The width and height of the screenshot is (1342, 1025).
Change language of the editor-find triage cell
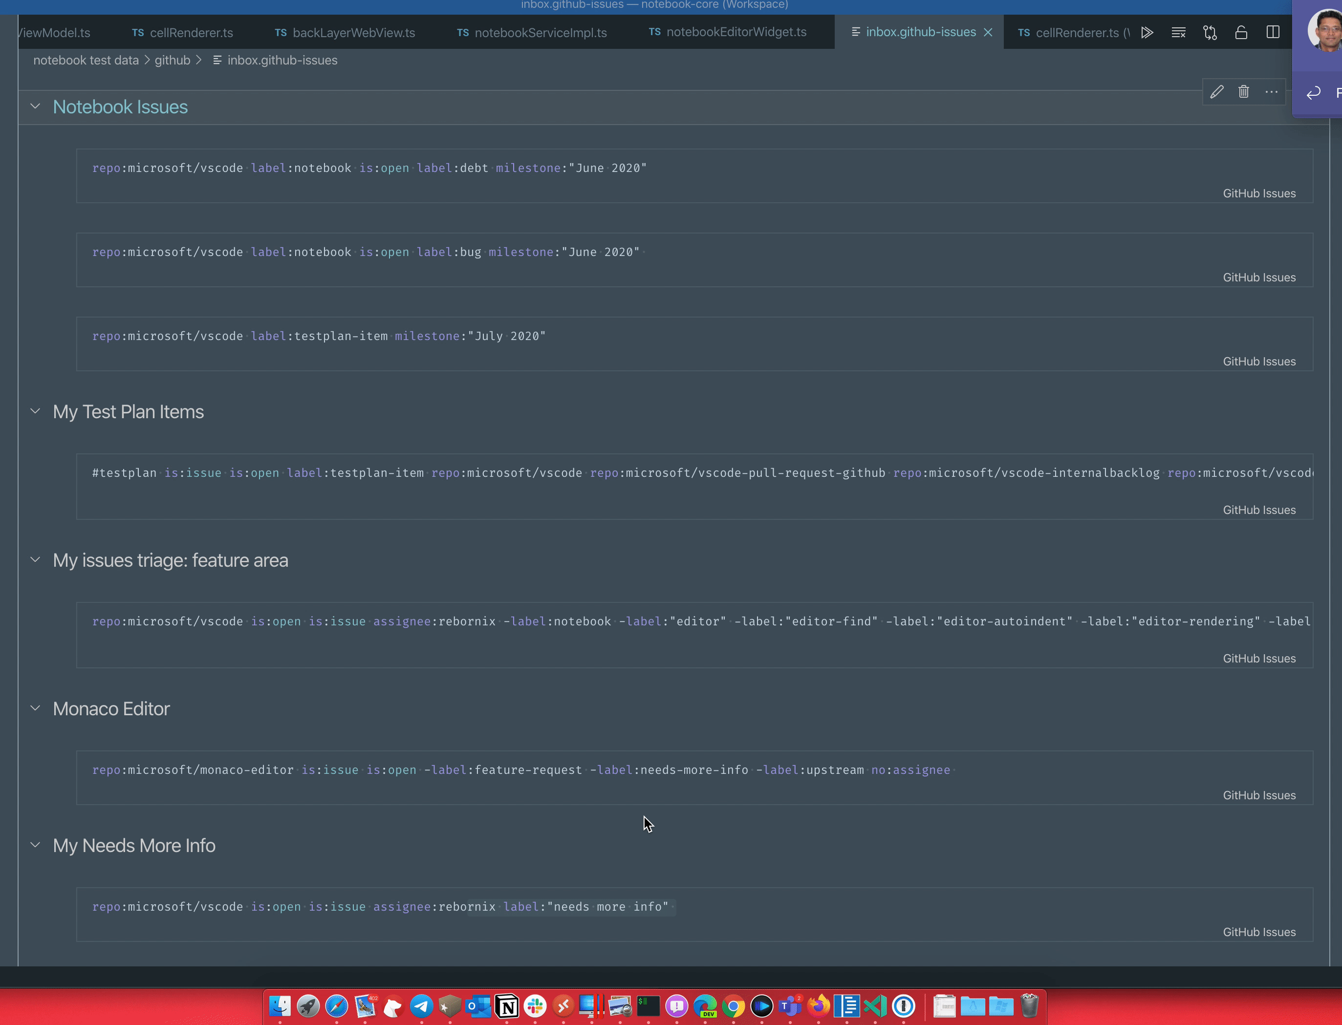1259,659
